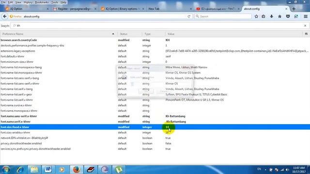Select extensions.legacy.exceptions preference
This screenshot has height=174, width=310.
[155, 51]
